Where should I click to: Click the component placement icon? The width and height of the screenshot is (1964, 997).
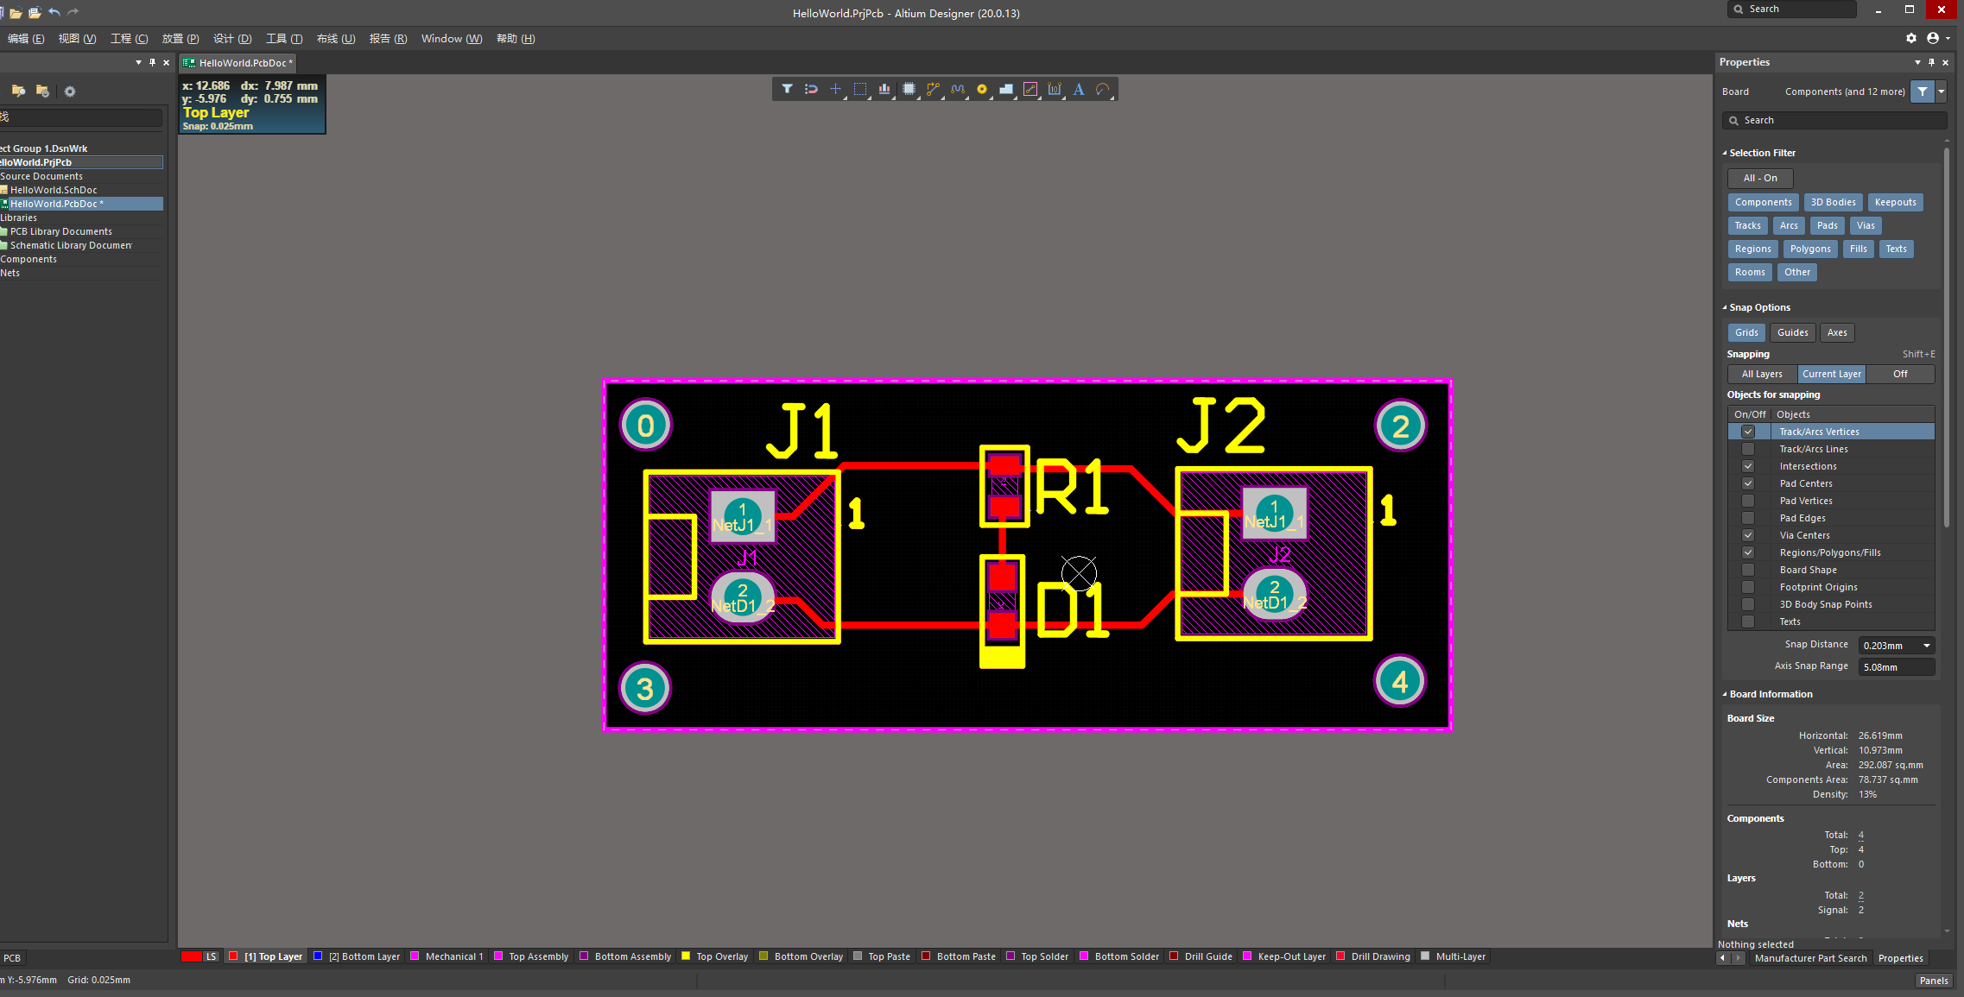[911, 89]
